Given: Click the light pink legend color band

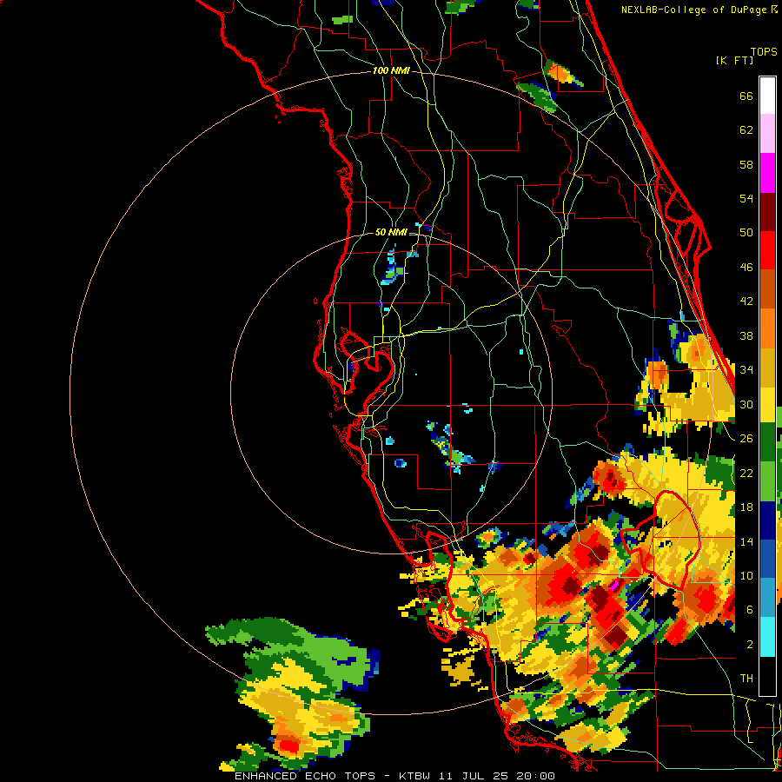Looking at the screenshot, I should coord(767,134).
